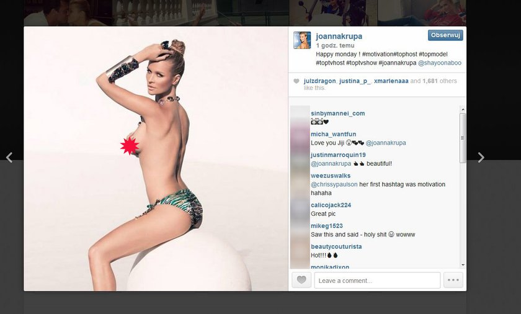The width and height of the screenshot is (521, 314).
Task: Open julzdragon liker profile link
Action: (x=319, y=81)
